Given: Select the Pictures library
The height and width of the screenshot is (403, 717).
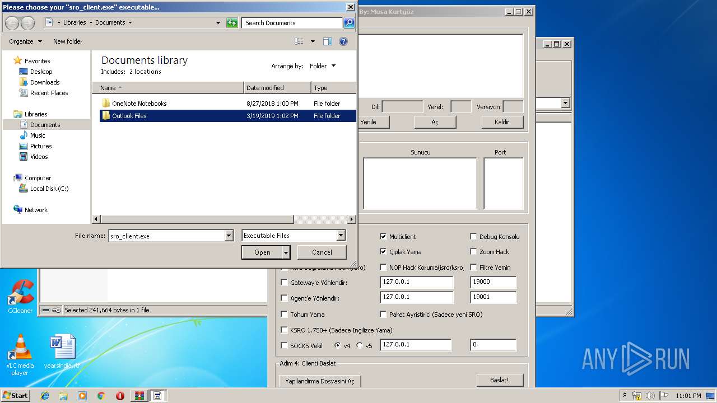Looking at the screenshot, I should pyautogui.click(x=41, y=146).
